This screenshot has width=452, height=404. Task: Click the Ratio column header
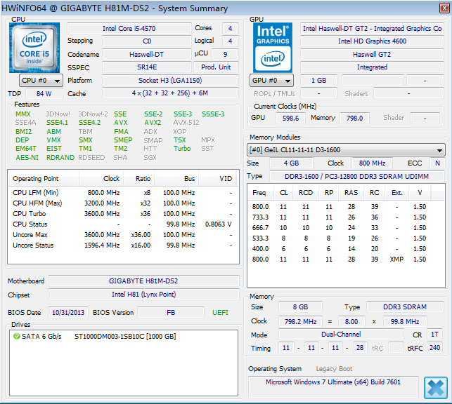139,179
